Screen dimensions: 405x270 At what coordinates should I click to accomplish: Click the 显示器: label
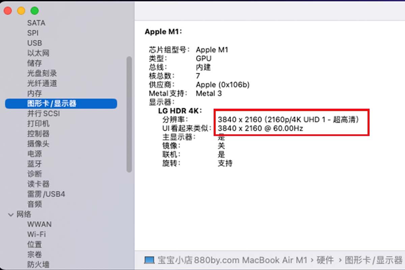click(162, 102)
